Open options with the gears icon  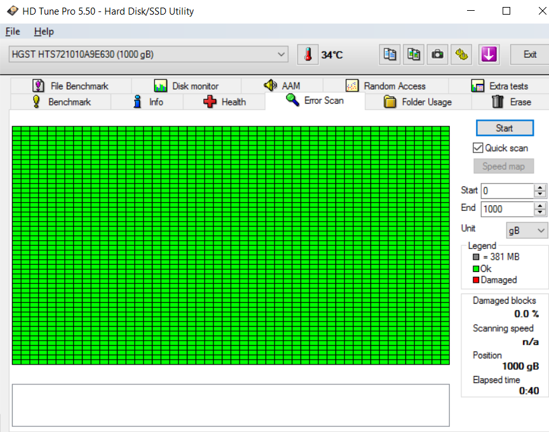[x=461, y=54]
